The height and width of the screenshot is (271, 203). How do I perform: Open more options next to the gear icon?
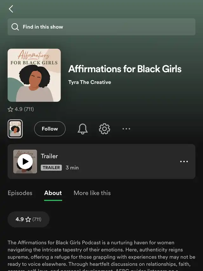point(126,129)
